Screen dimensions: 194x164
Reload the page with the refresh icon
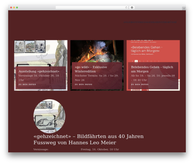(126, 7)
